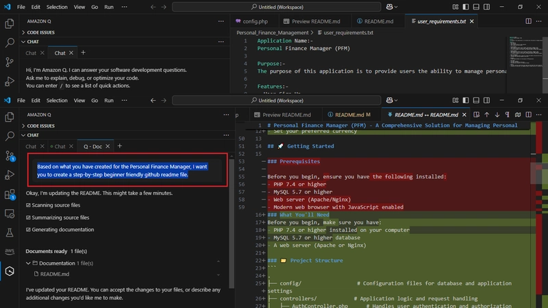Screen dimensions: 548x308
Task: Open Run menu in upper window
Action: (109, 7)
